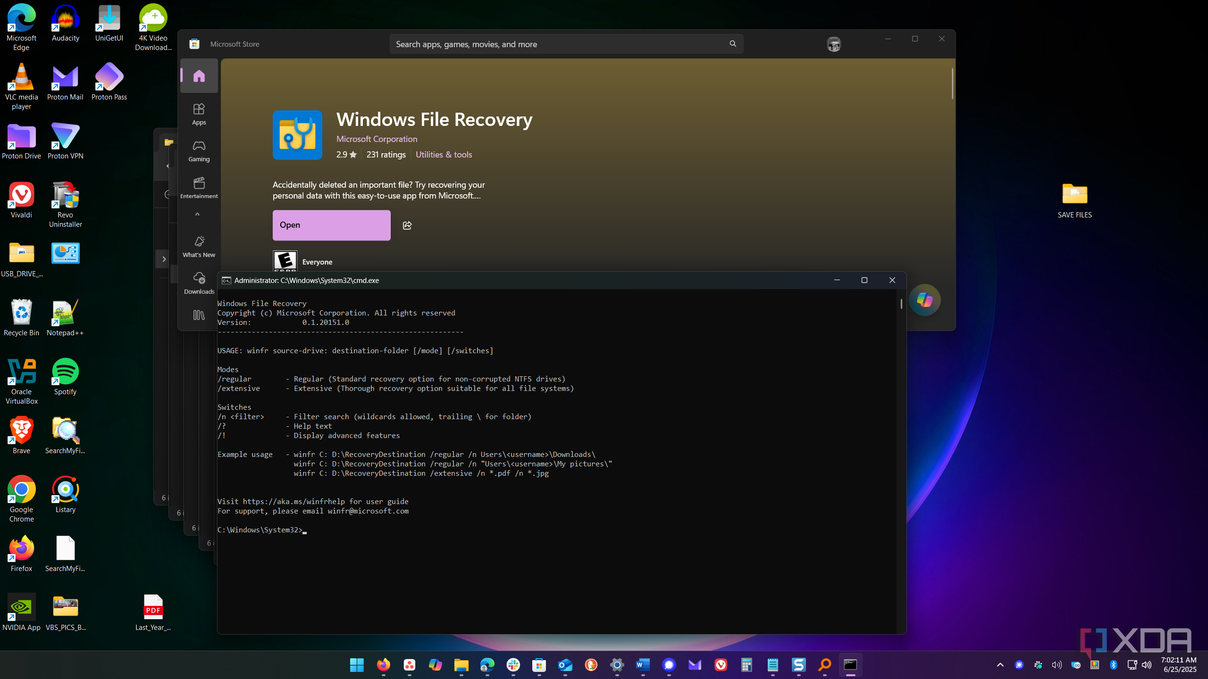Open the Windows Start menu
The width and height of the screenshot is (1208, 679).
pos(357,665)
